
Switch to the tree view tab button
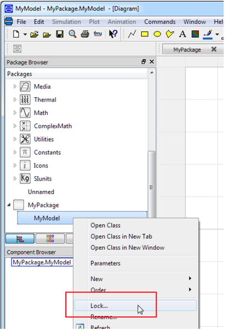click(20, 239)
